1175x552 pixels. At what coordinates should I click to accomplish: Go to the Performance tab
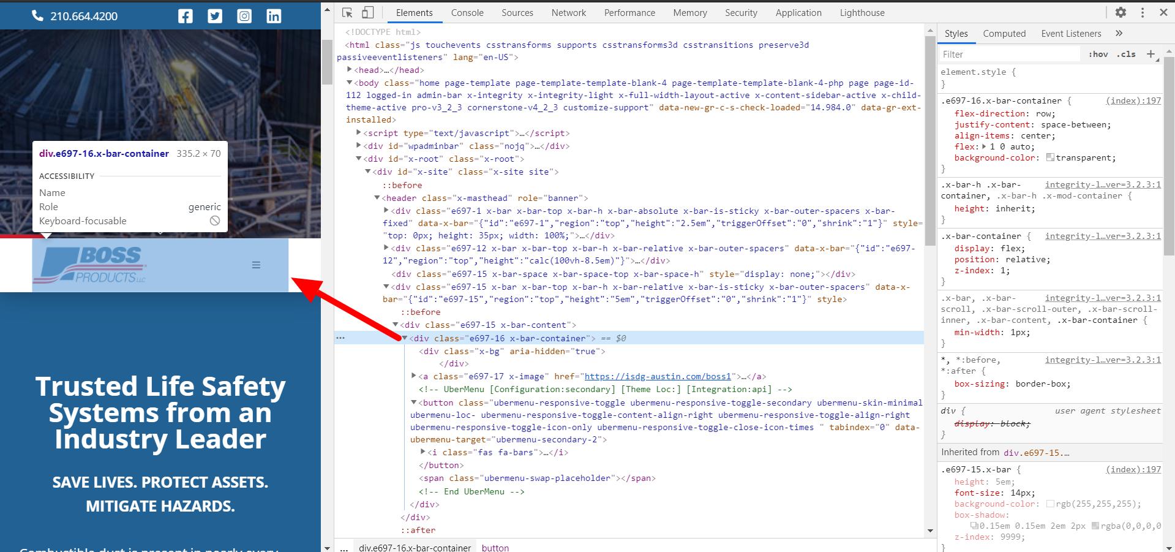point(629,13)
